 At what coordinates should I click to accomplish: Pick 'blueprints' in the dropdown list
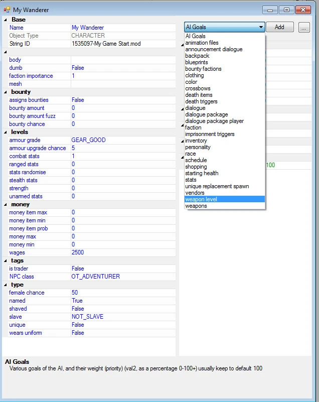tap(197, 62)
